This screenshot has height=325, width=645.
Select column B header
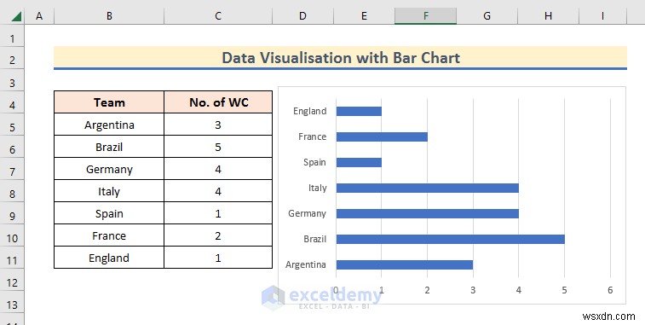[109, 16]
